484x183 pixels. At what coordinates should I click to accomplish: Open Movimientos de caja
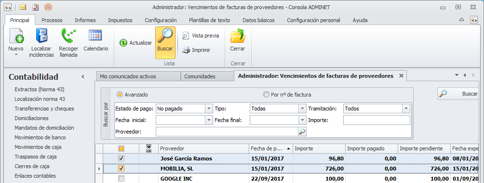pos(38,147)
